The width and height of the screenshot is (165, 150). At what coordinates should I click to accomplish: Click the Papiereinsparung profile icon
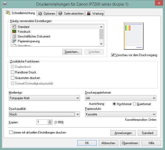click(x=14, y=41)
